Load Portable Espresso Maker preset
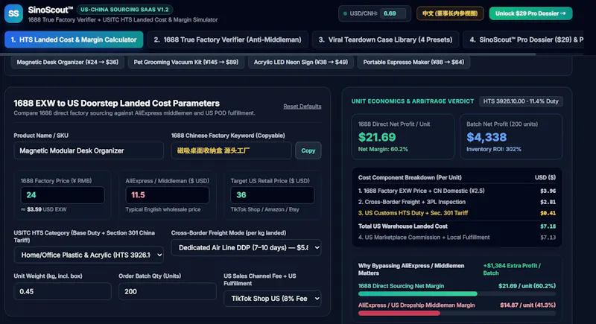This screenshot has height=324, width=596. tap(413, 62)
